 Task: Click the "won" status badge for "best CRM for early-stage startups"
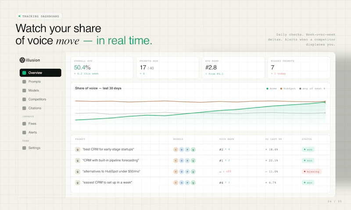(x=308, y=149)
